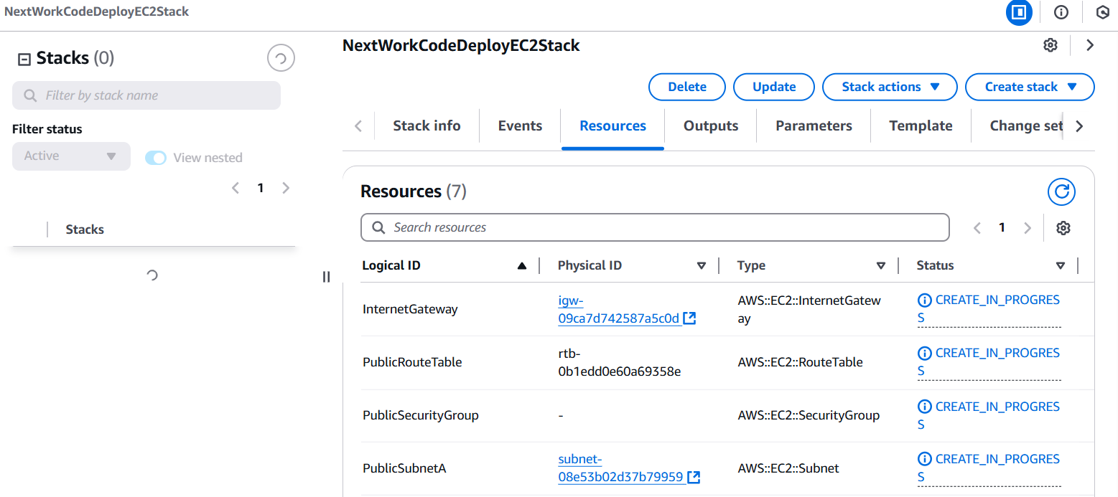Click NextWorkCodeDeployEC2Stack title in top bar
This screenshot has width=1118, height=497.
97,12
